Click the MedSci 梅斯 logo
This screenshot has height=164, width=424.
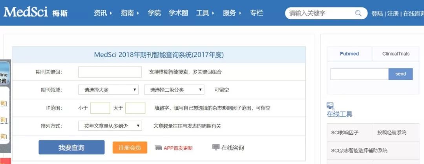point(35,13)
